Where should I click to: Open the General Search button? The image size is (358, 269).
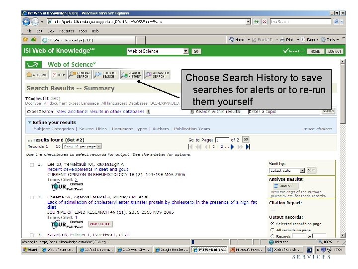pyautogui.click(x=80, y=75)
